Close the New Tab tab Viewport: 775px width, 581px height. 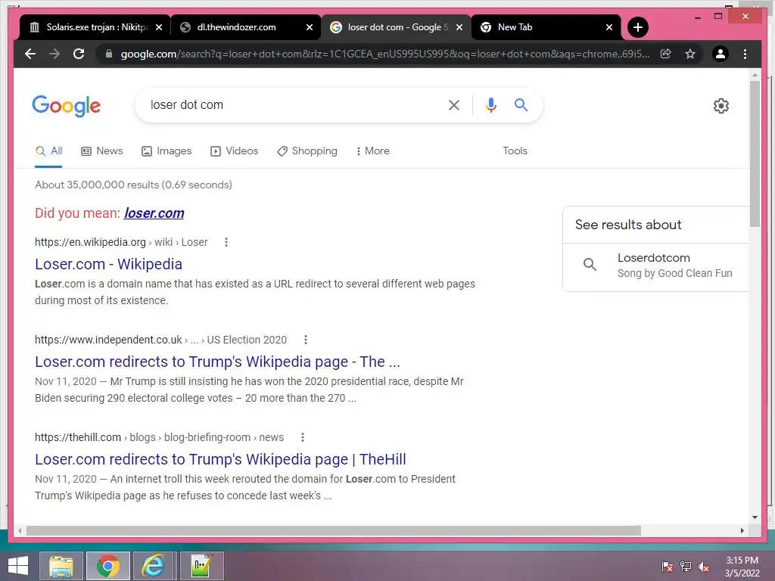[x=609, y=27]
